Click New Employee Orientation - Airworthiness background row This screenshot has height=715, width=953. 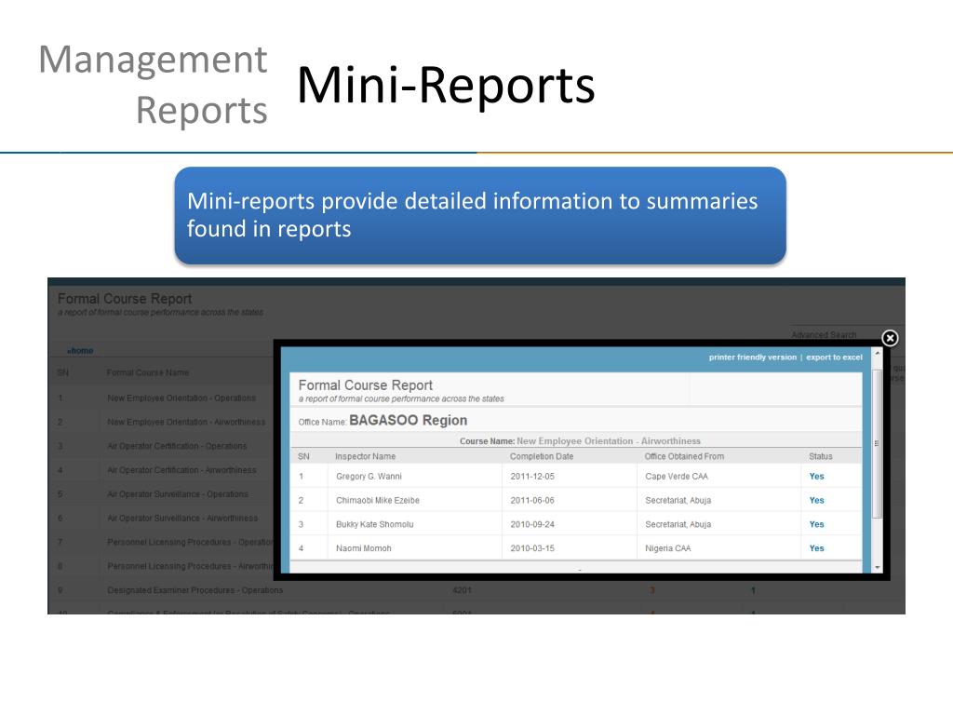click(x=186, y=422)
